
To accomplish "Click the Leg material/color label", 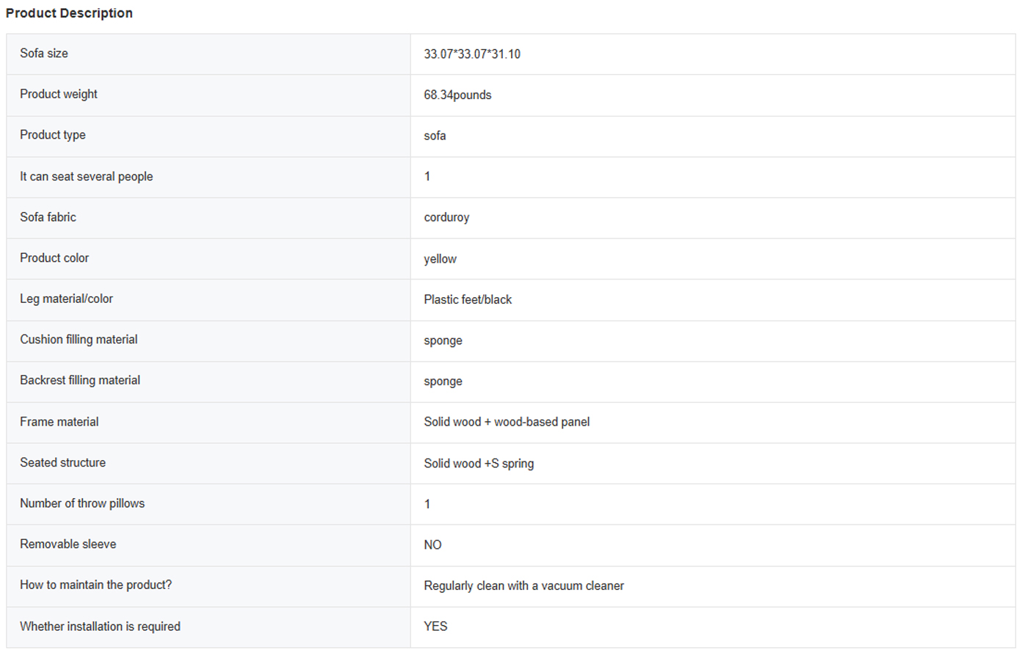I will [x=66, y=299].
